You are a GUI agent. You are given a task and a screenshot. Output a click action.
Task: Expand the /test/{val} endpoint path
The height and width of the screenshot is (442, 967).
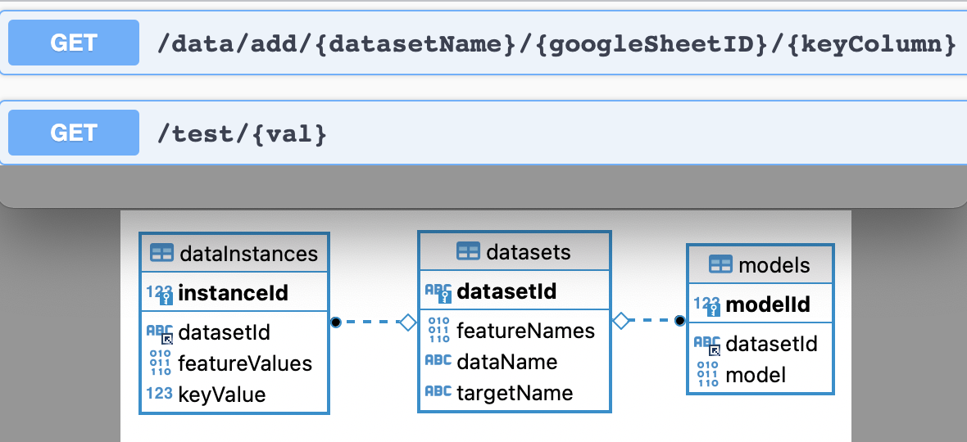[x=242, y=133]
